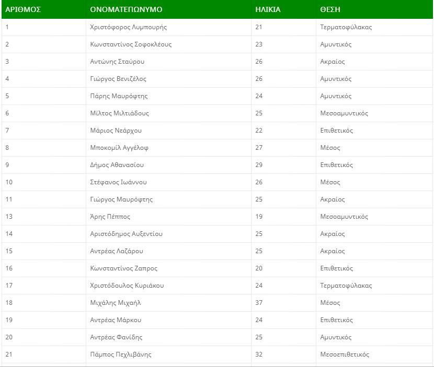The width and height of the screenshot is (434, 367).
Task: Open the Γιώργος Βενιζέλος row
Action: coord(118,79)
